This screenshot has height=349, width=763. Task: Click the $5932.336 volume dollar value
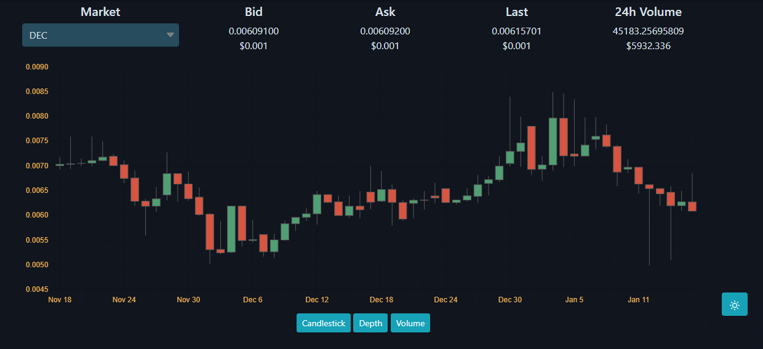pyautogui.click(x=649, y=45)
